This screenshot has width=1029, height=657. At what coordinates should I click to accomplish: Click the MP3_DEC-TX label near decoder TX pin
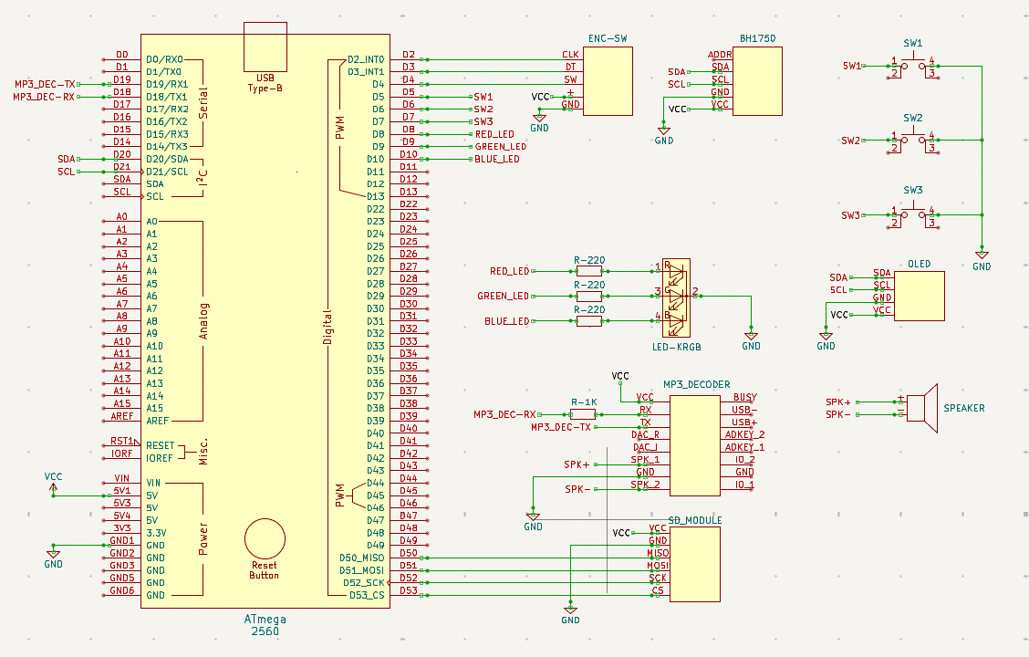[561, 427]
